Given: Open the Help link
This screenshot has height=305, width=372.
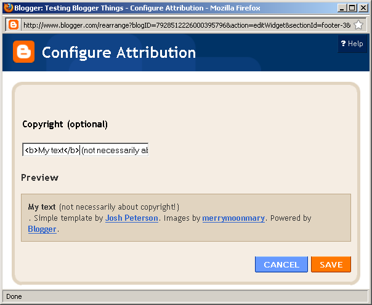Looking at the screenshot, I should click(x=352, y=44).
